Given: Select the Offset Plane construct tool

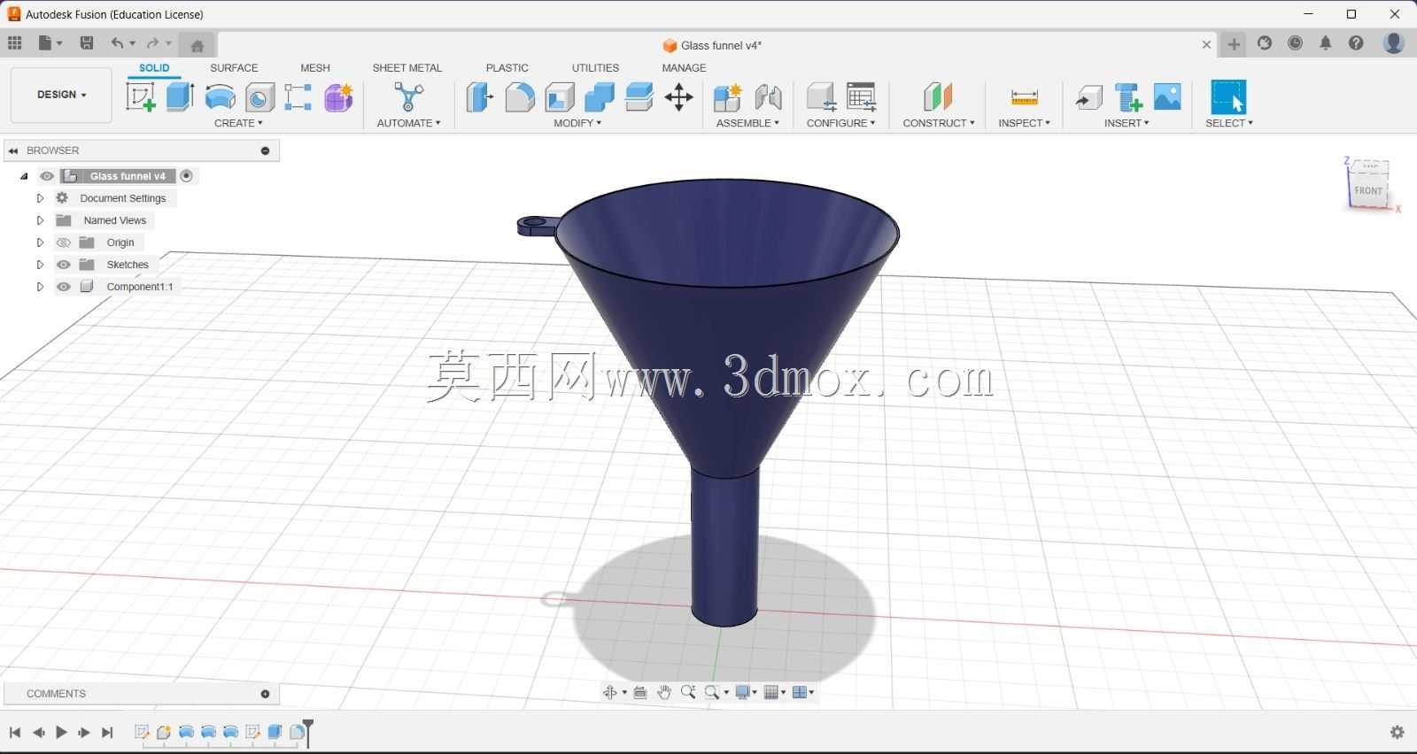Looking at the screenshot, I should (x=938, y=97).
